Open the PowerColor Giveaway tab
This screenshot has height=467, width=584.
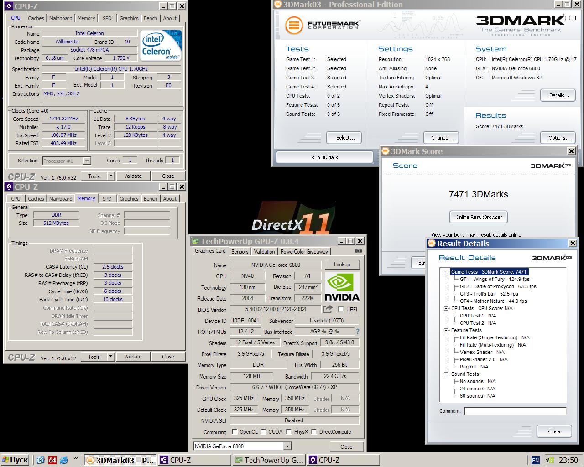coord(304,252)
